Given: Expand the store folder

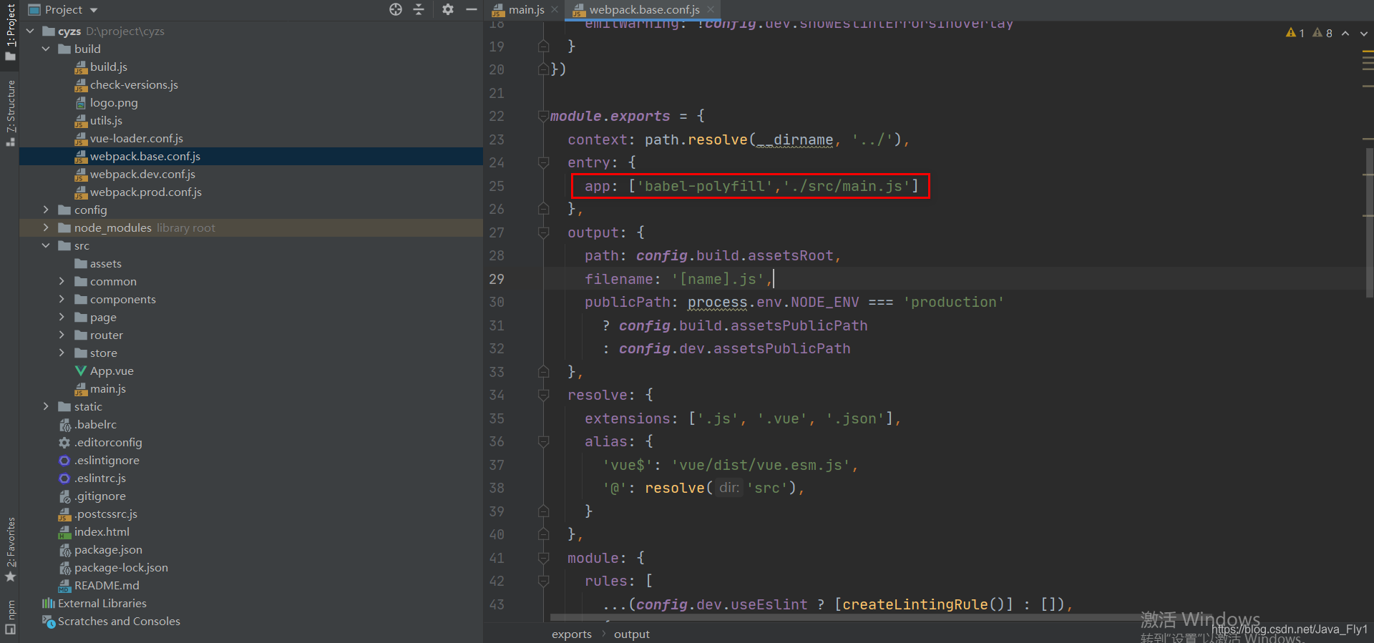Looking at the screenshot, I should (x=62, y=353).
